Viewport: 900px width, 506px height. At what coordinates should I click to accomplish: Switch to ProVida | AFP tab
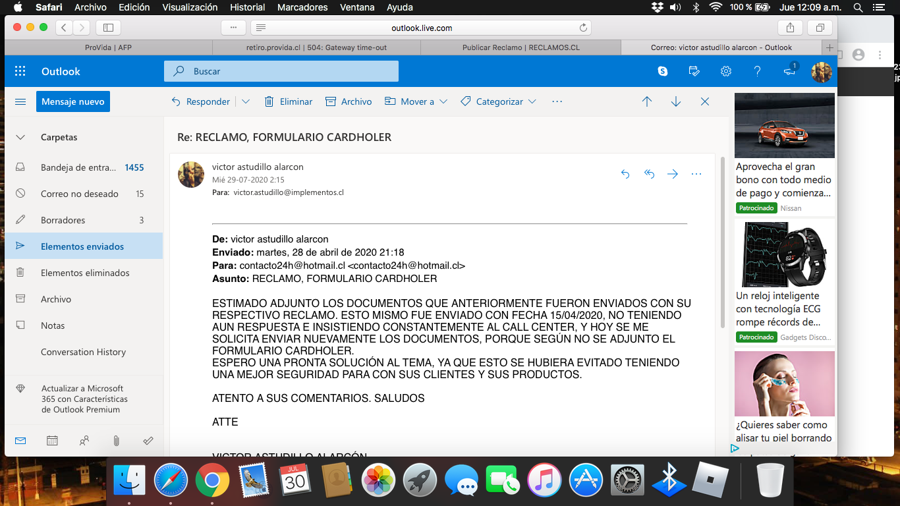(x=108, y=47)
